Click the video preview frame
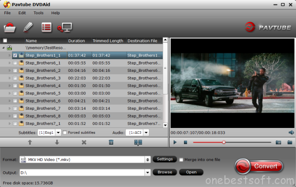 (232, 83)
